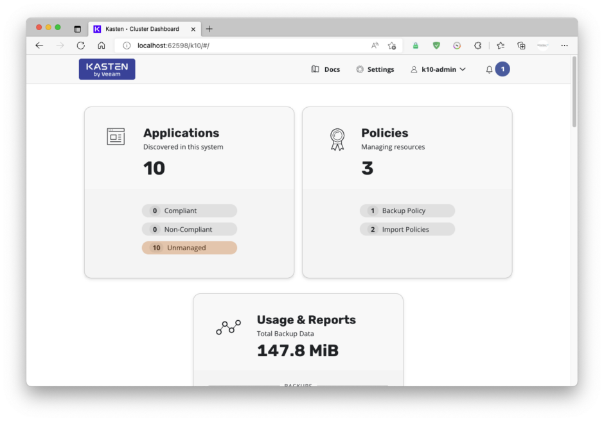Open a new browser tab

[x=209, y=29]
